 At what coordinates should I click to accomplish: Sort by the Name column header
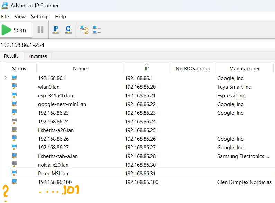pyautogui.click(x=80, y=69)
